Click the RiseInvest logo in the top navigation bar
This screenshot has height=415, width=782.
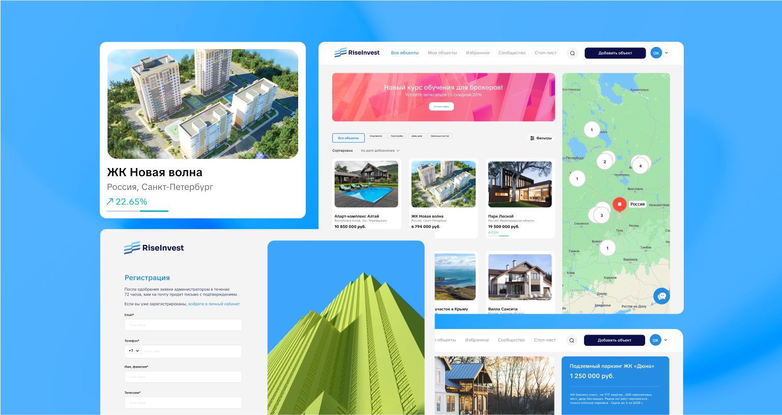[x=357, y=52]
